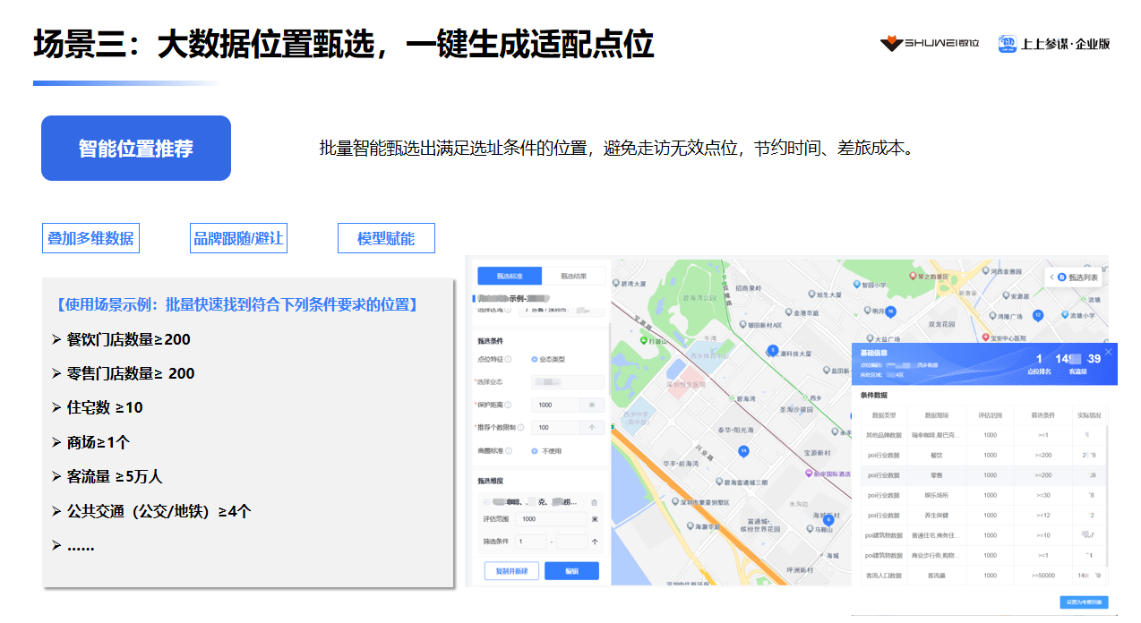Open the 选择业态 dropdown

tap(568, 381)
